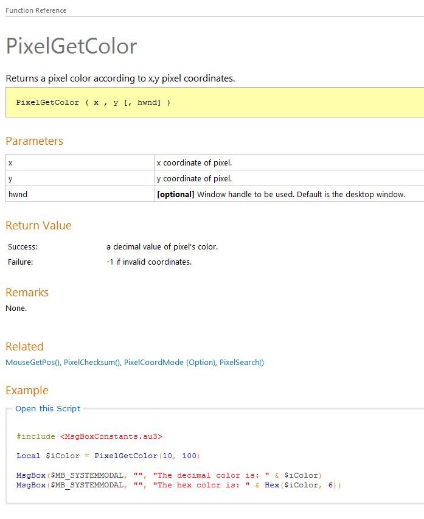Image resolution: width=424 pixels, height=519 pixels.
Task: Click the Remarks section heading
Action: tap(27, 292)
